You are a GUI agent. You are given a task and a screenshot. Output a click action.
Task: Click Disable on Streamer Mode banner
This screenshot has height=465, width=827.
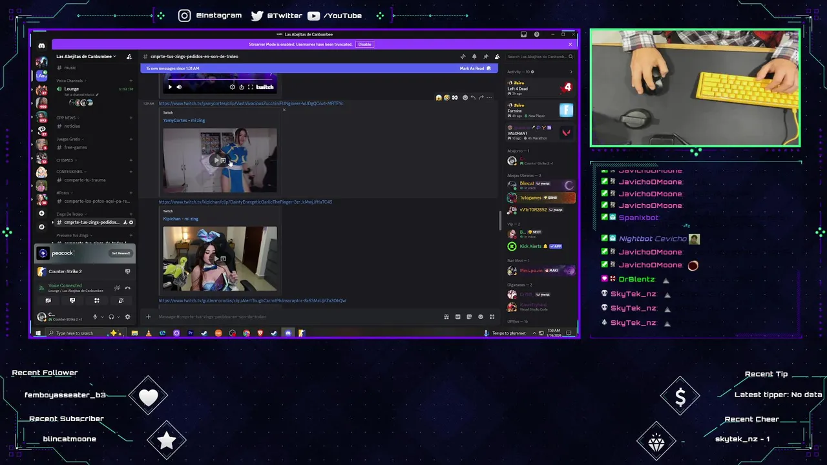tap(365, 45)
